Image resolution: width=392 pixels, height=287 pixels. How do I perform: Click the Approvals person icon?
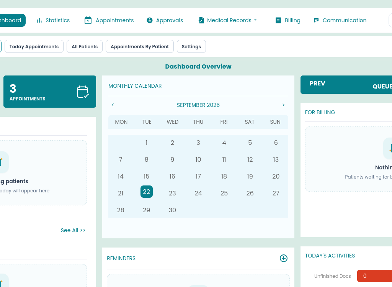point(150,20)
